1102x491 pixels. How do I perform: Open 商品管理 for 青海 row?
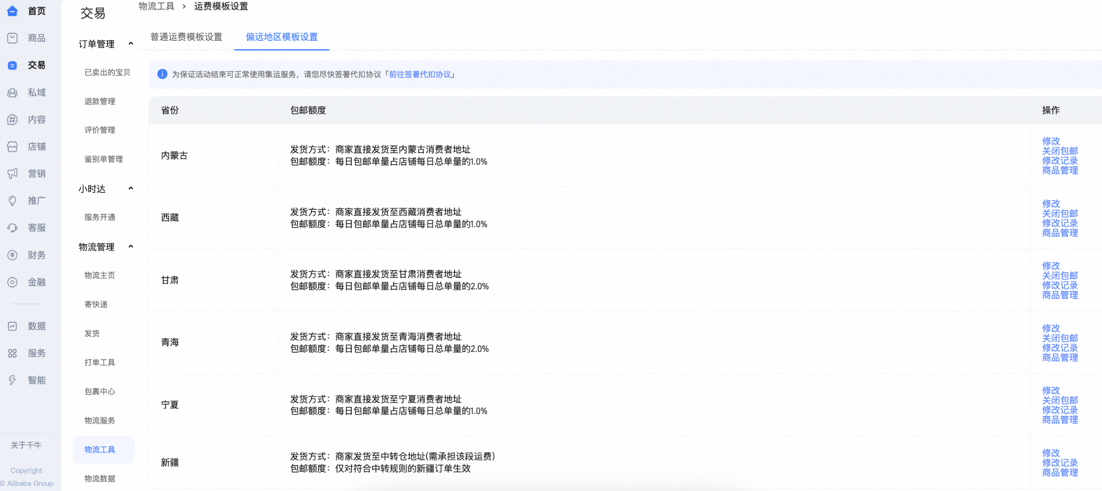click(x=1060, y=357)
